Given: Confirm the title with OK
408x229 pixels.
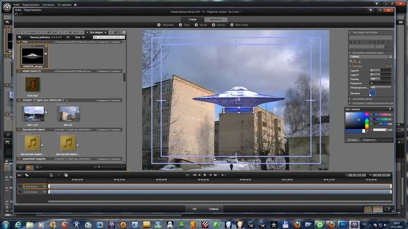Looking at the screenshot, I should (x=194, y=209).
